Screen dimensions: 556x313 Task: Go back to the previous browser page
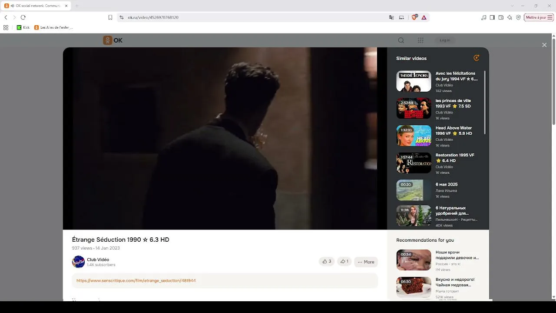click(6, 17)
